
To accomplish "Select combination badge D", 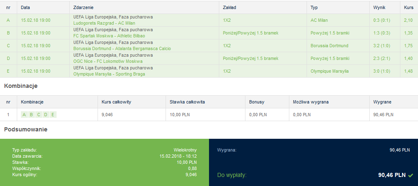I will 46,115.
